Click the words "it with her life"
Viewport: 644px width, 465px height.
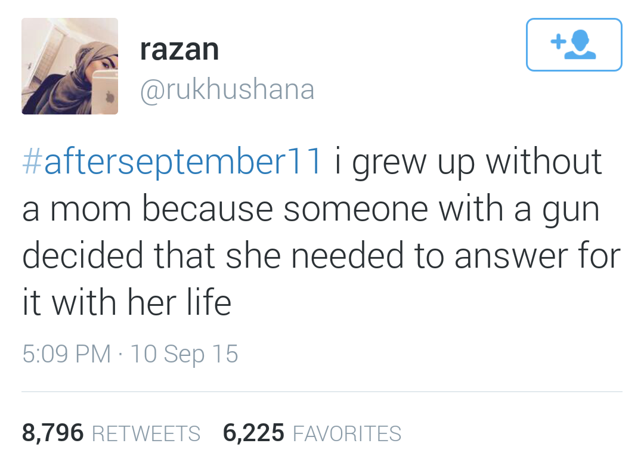[x=126, y=302]
